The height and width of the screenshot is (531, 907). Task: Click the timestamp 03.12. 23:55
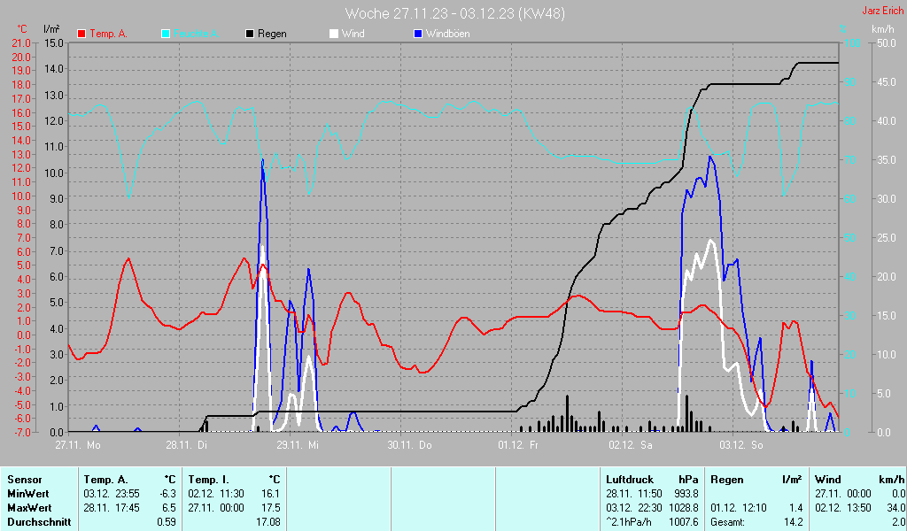(111, 494)
